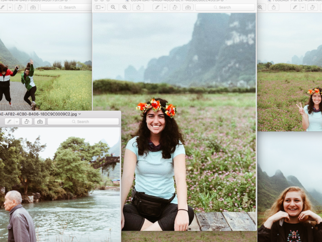The width and height of the screenshot is (322, 242).
Task: Rotate the center flower-crown portrait photo
Action: coord(175,7)
